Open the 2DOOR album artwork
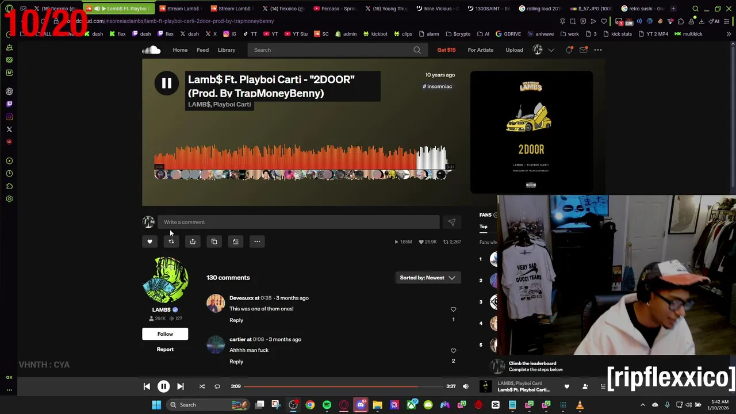 [531, 132]
